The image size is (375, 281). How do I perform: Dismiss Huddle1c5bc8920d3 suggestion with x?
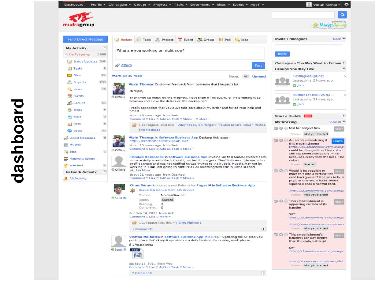(345, 95)
